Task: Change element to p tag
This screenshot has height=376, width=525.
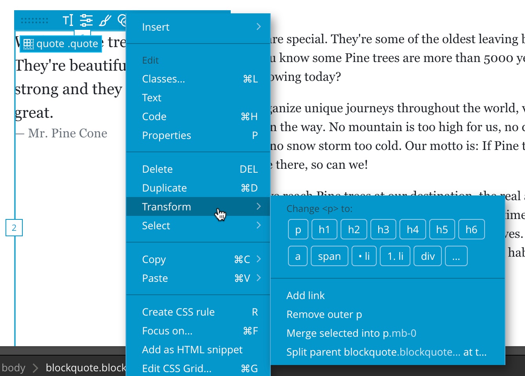Action: (x=298, y=230)
